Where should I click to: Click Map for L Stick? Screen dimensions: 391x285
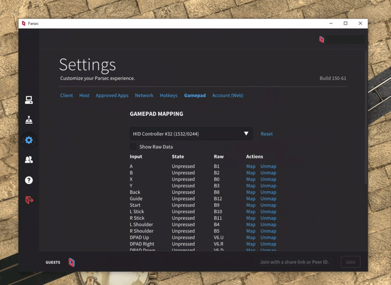(x=251, y=212)
